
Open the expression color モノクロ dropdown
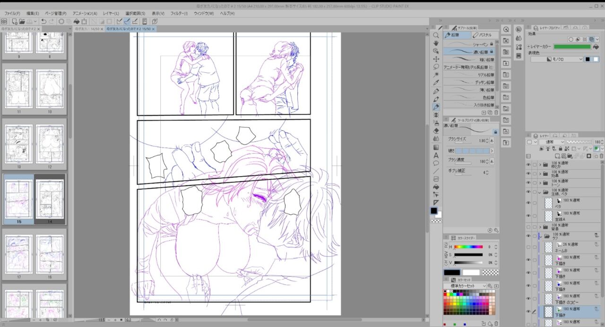[557, 60]
